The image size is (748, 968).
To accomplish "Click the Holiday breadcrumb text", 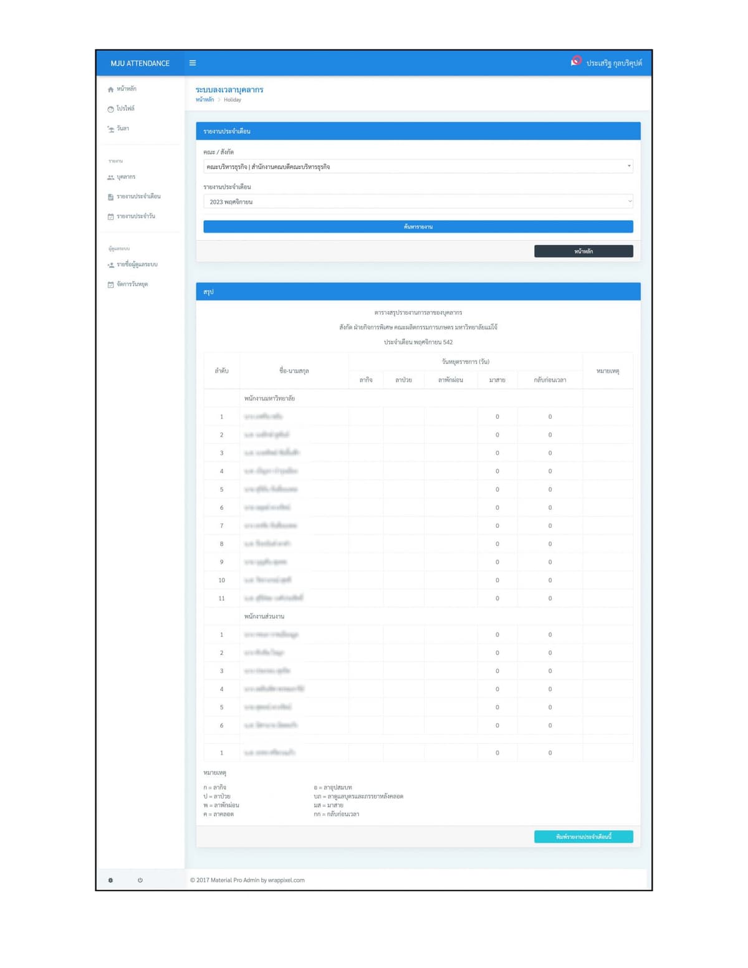I will point(233,100).
